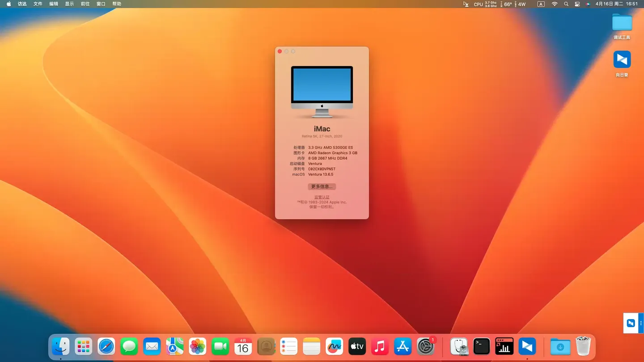The width and height of the screenshot is (644, 362).
Task: Open the 窗口 menu
Action: [100, 4]
